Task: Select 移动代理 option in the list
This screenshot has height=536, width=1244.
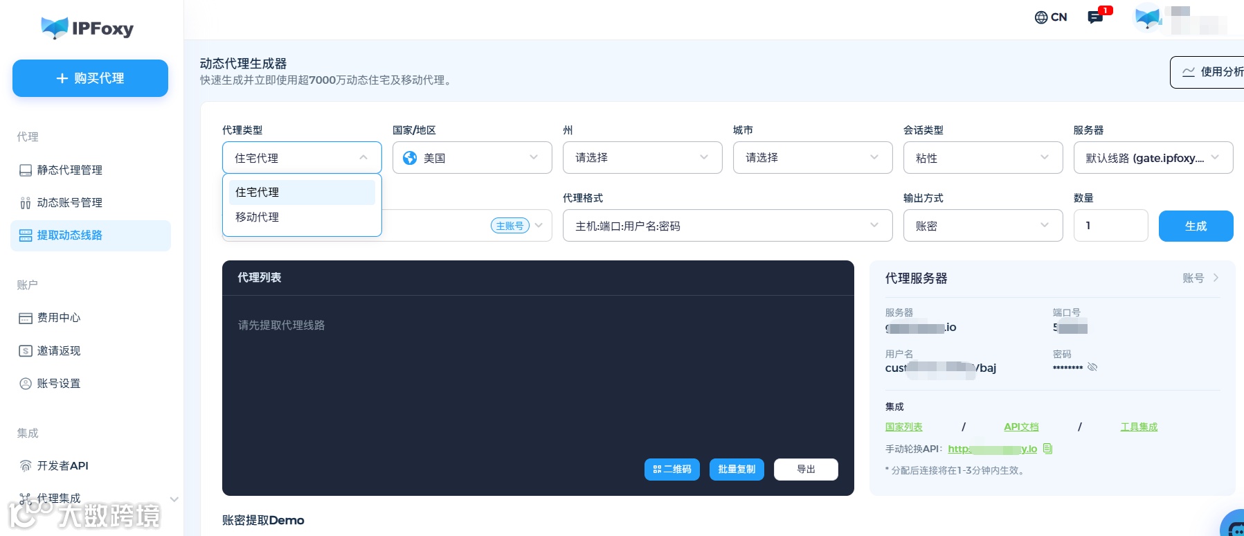Action: (302, 217)
